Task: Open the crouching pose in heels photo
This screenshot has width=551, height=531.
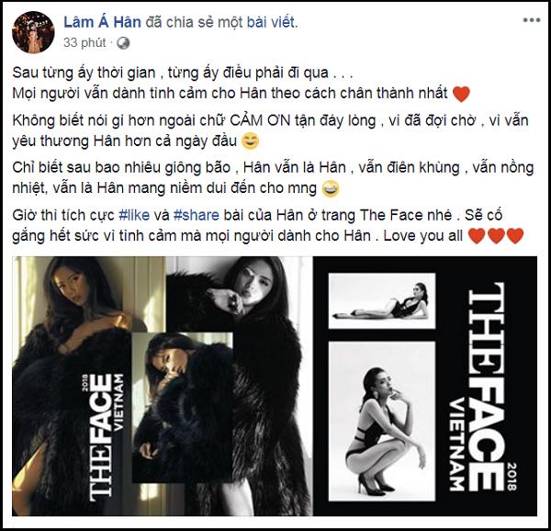Action: [382, 421]
